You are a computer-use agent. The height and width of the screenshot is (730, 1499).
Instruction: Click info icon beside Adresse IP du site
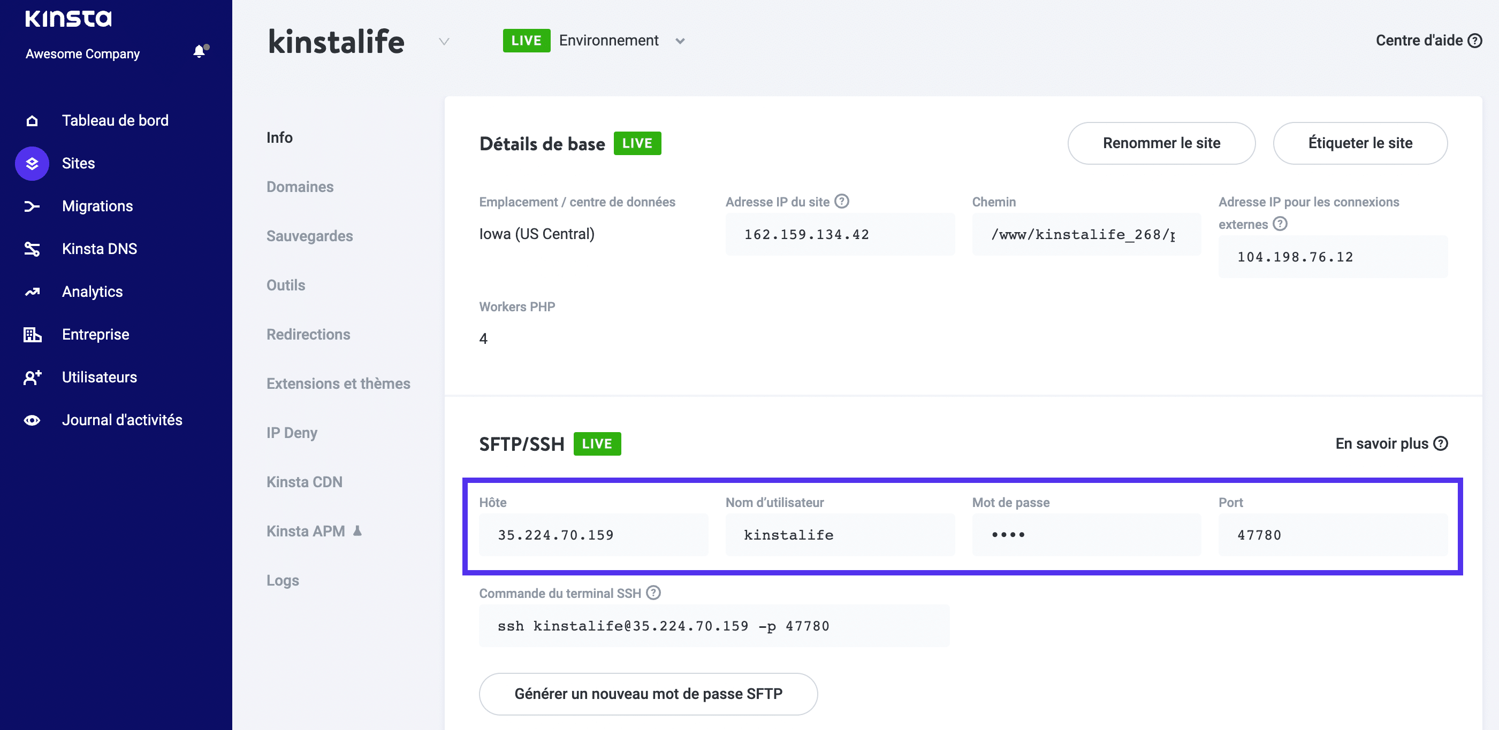click(x=841, y=201)
